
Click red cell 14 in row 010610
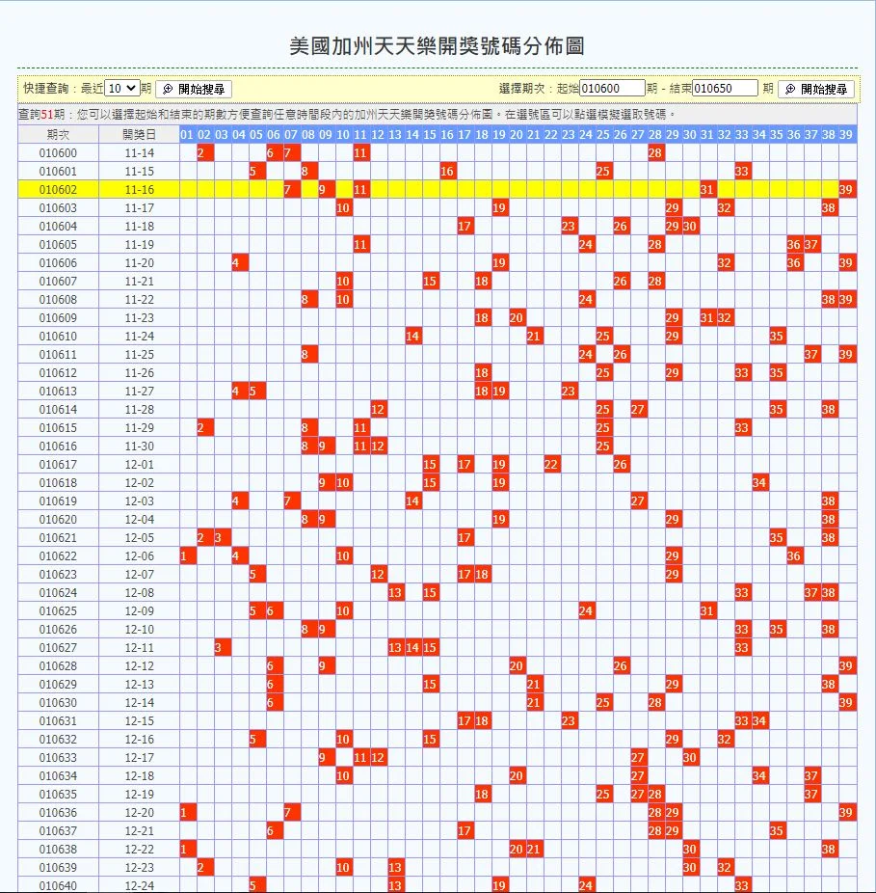tap(412, 336)
